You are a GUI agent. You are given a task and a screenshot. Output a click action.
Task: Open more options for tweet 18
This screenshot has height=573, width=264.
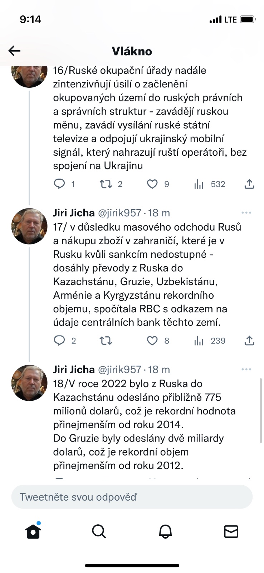[x=246, y=369]
